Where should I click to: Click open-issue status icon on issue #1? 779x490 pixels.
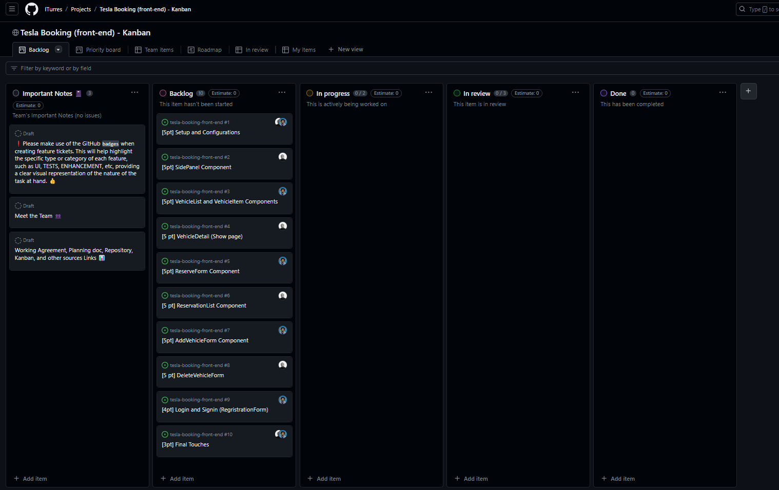tap(165, 122)
